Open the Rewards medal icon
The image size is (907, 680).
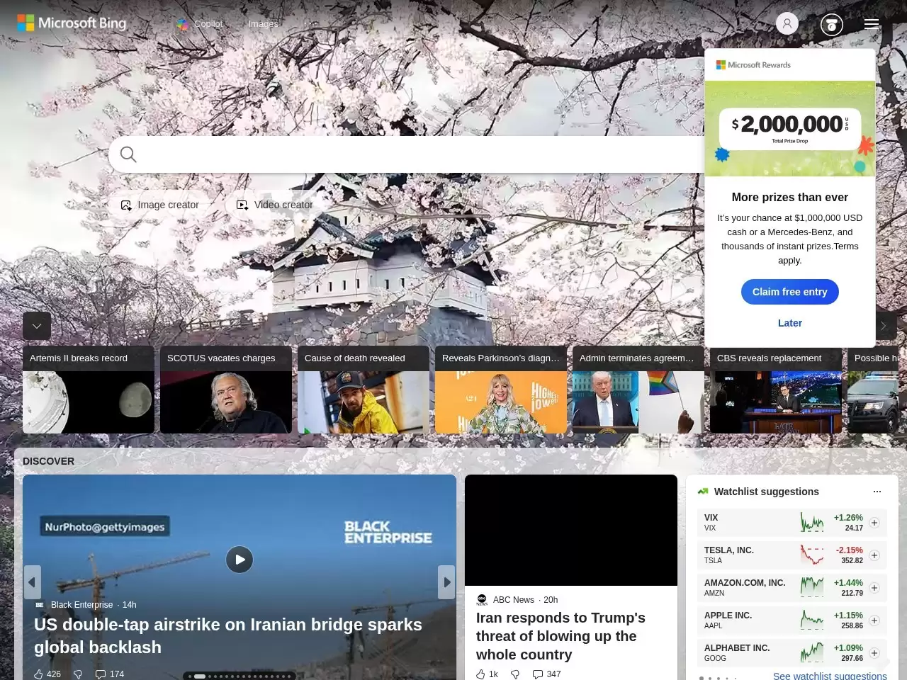832,25
